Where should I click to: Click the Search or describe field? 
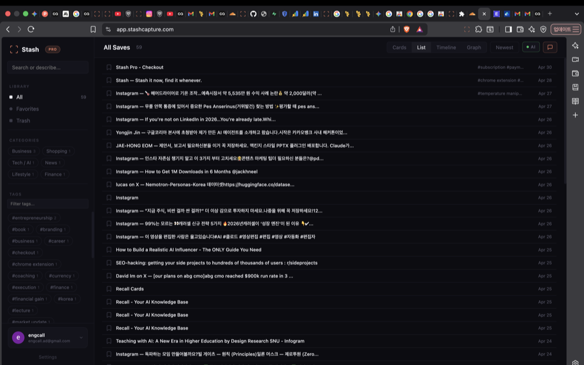click(47, 68)
